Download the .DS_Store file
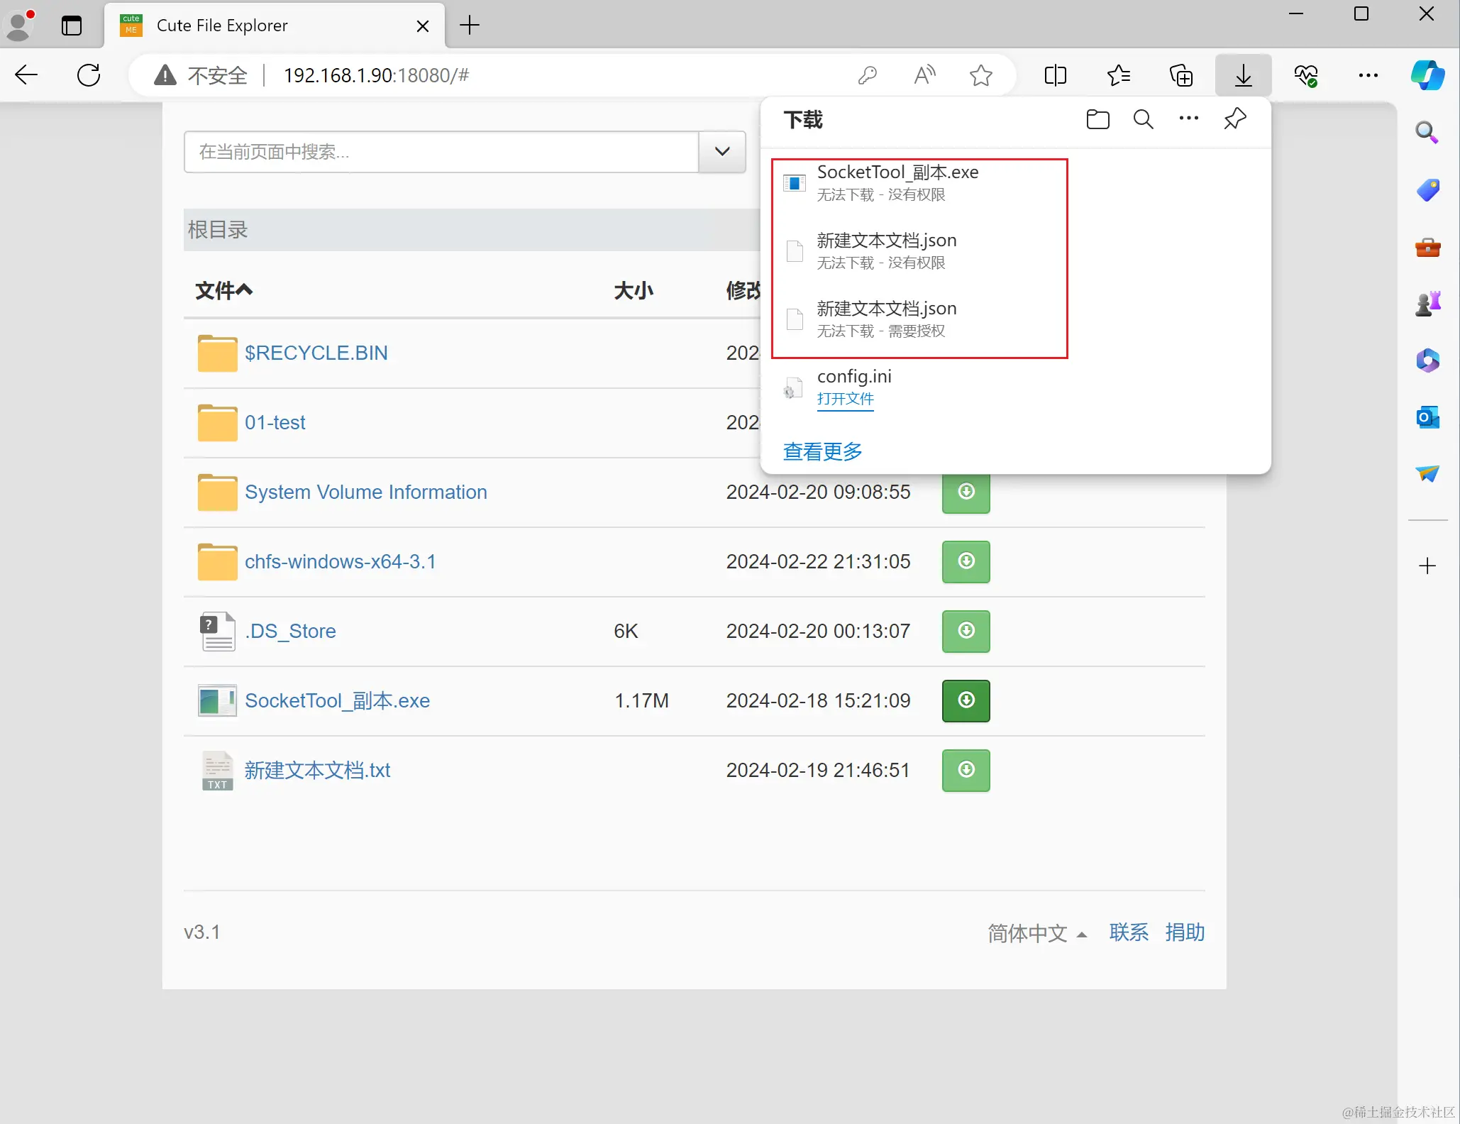The height and width of the screenshot is (1124, 1460). pos(966,631)
